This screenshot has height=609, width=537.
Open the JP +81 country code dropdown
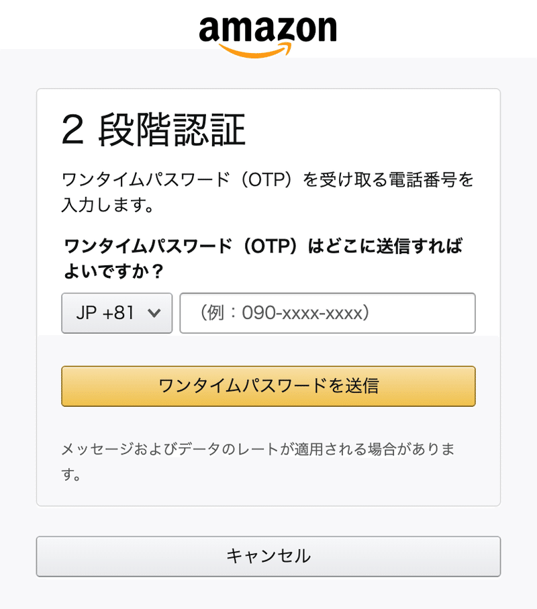pos(117,313)
